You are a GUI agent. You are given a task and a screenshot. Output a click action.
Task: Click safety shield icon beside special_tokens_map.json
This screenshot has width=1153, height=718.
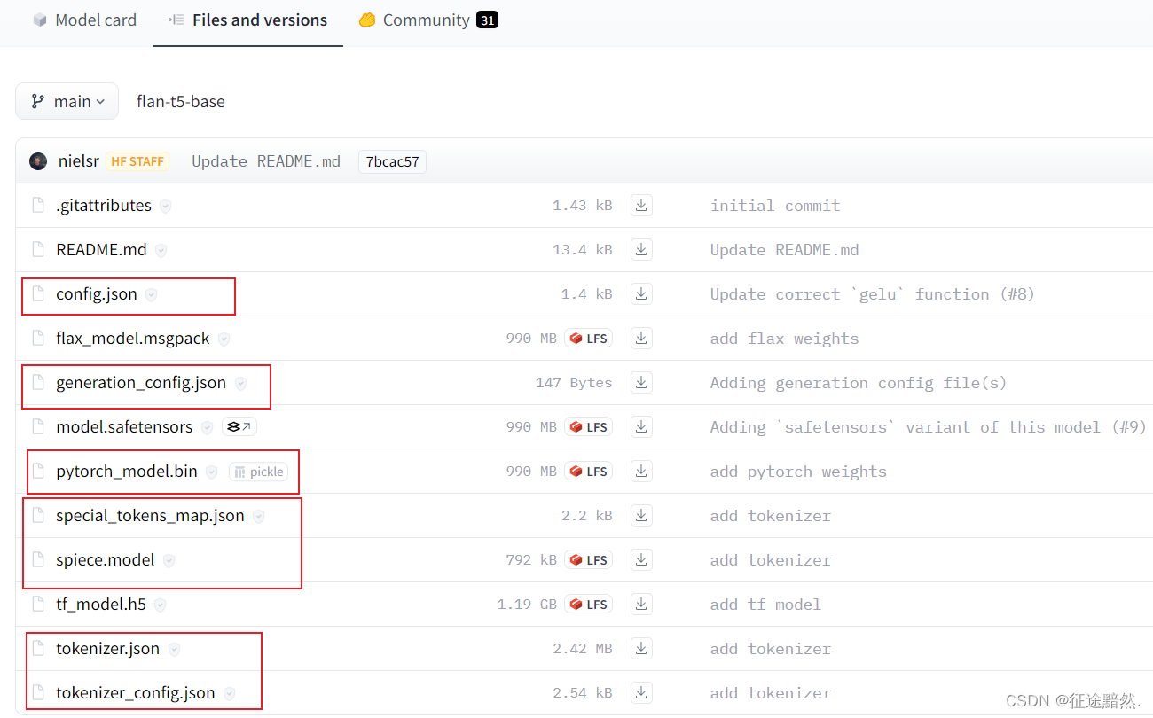(258, 516)
